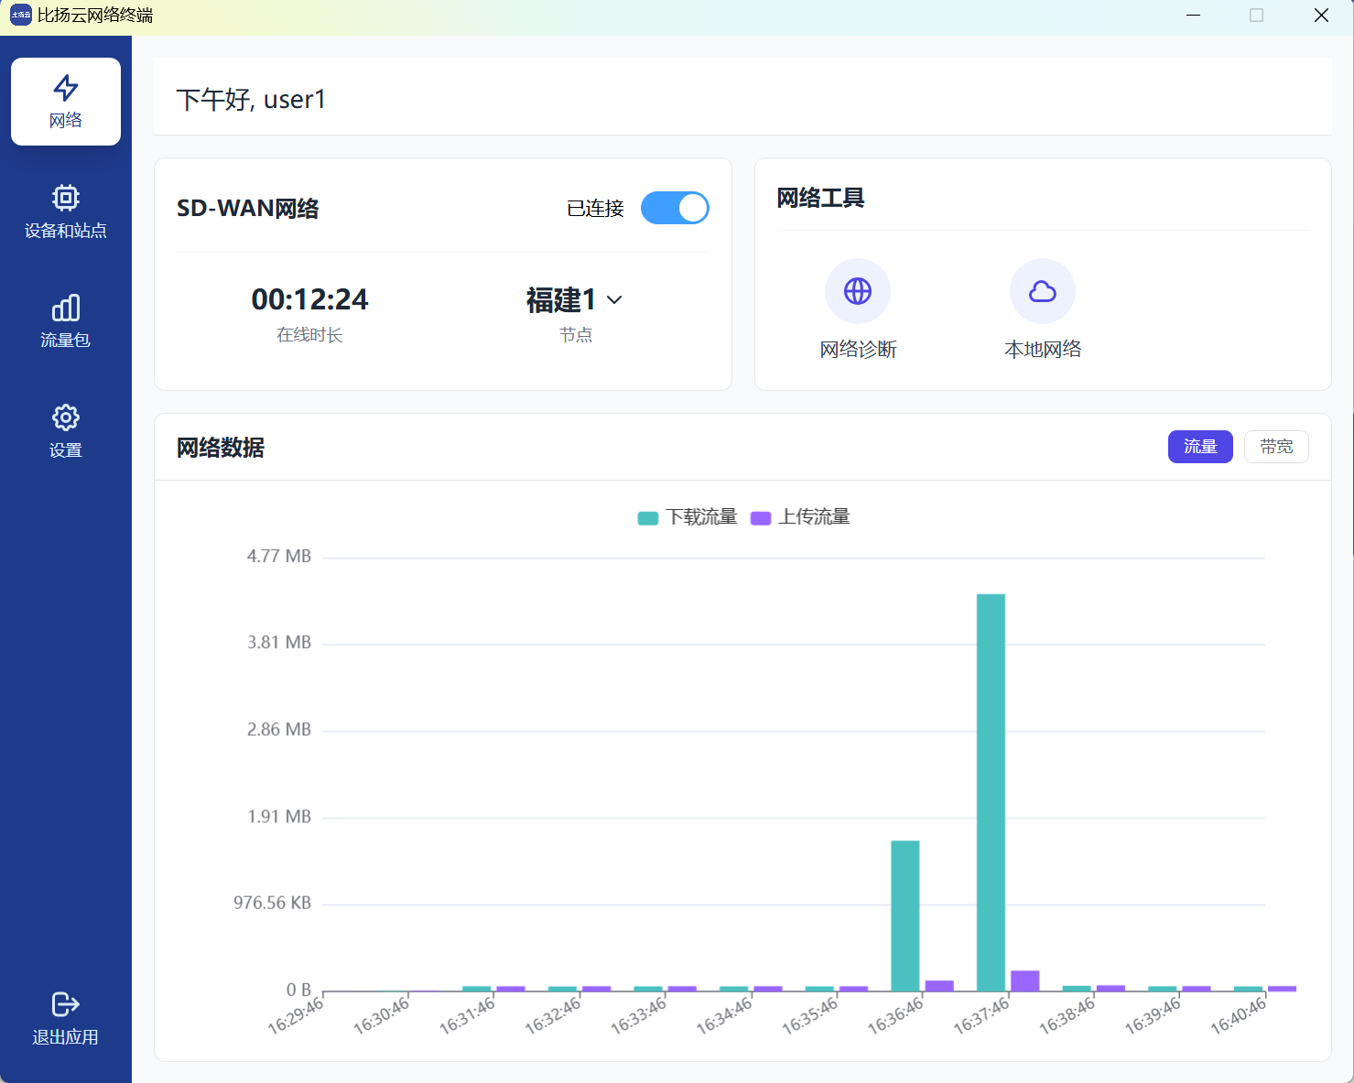Select the 网络 sidebar icon
The height and width of the screenshot is (1083, 1354).
point(65,101)
